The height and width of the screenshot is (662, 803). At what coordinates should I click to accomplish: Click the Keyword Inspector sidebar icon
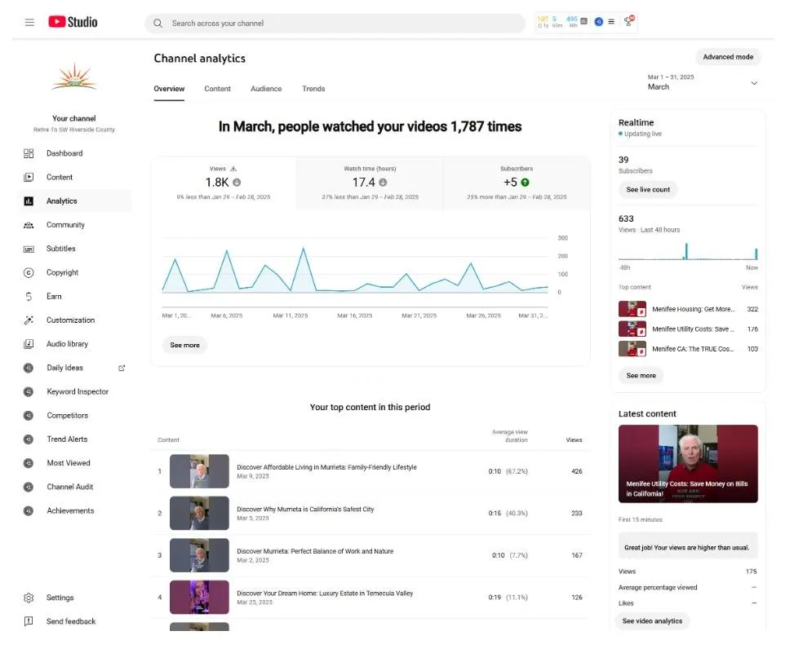29,392
